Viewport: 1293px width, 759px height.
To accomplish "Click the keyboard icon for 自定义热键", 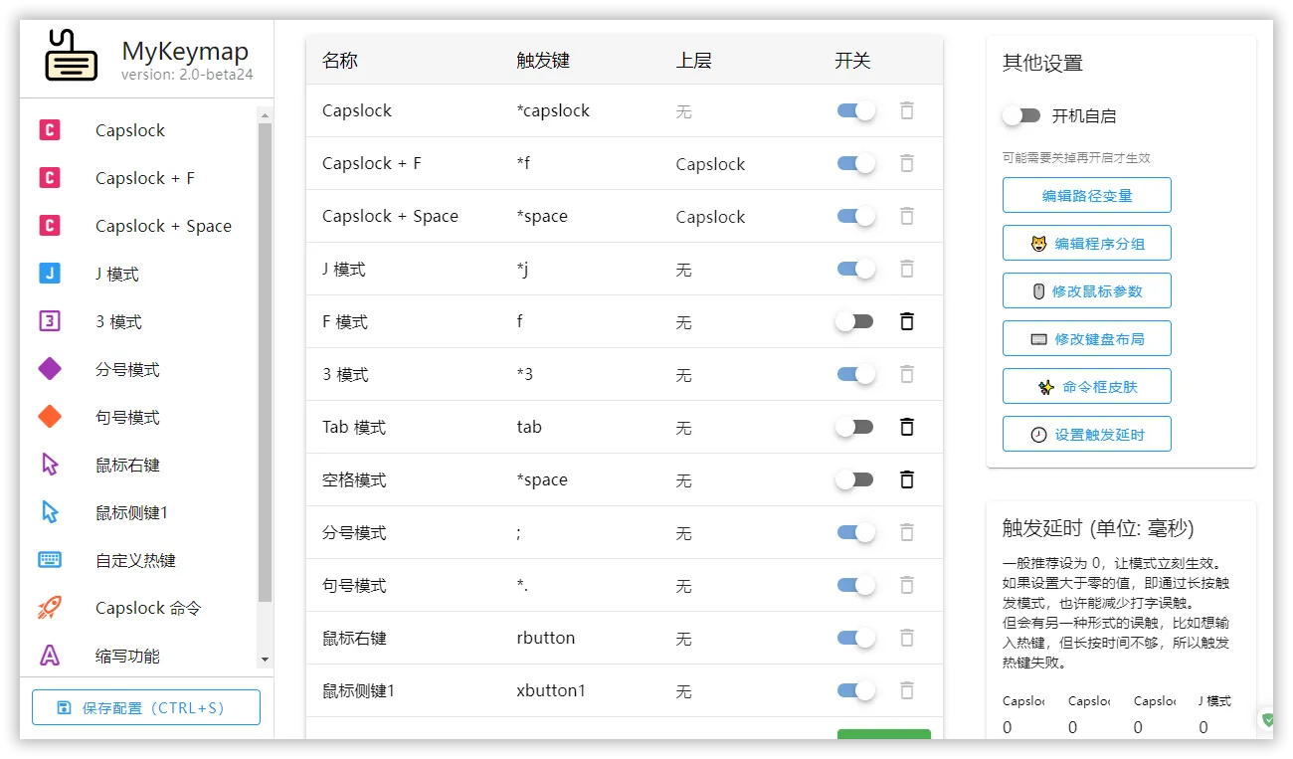I will (50, 560).
